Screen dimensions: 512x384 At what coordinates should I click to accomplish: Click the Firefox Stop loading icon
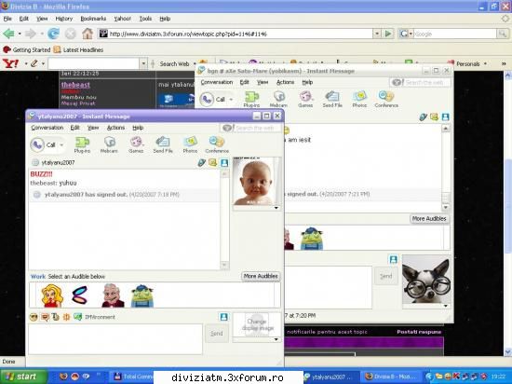70,34
